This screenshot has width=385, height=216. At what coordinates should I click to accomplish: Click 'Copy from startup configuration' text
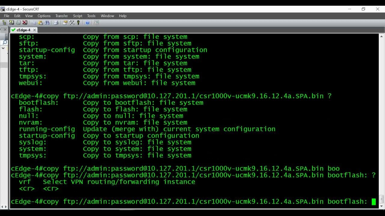click(x=145, y=50)
